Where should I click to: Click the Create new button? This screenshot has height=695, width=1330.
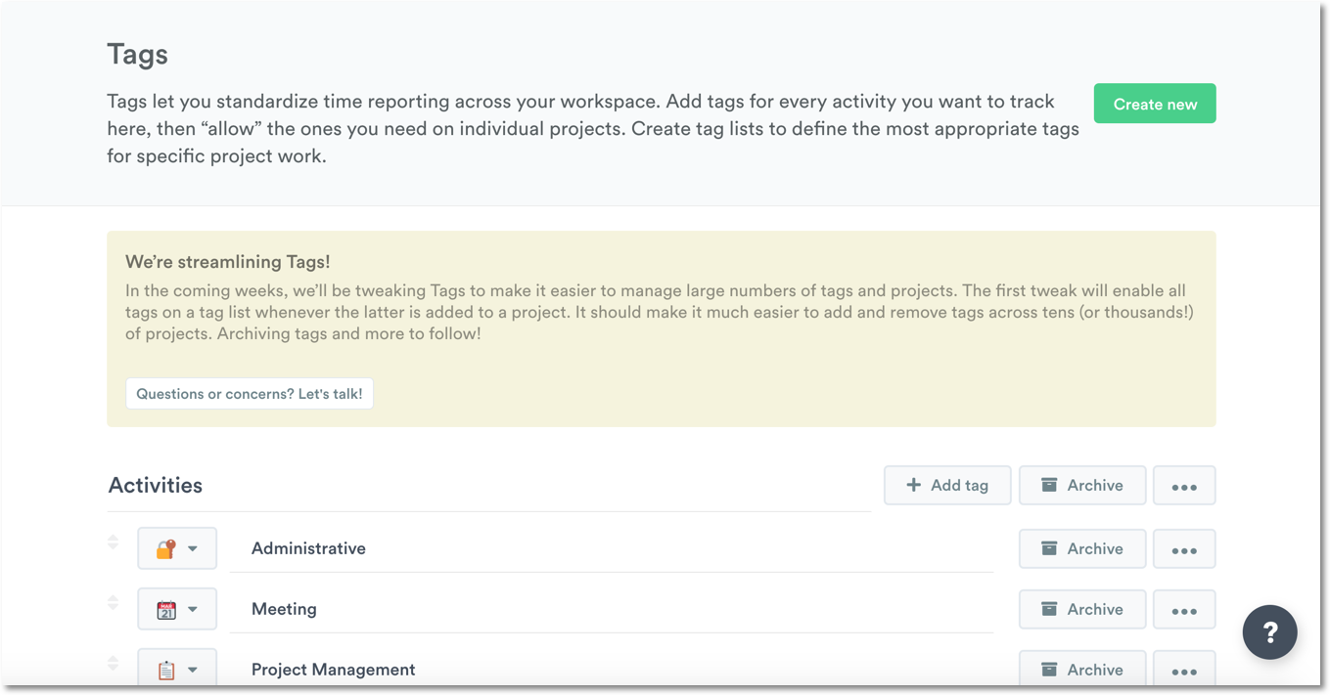coord(1155,103)
